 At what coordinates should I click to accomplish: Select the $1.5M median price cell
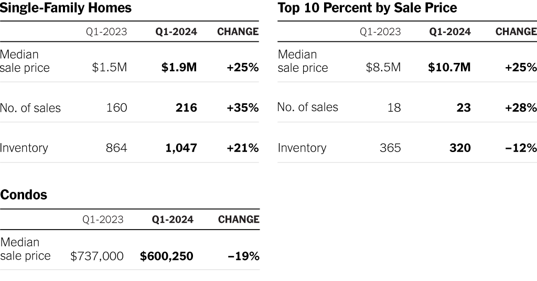(x=109, y=68)
